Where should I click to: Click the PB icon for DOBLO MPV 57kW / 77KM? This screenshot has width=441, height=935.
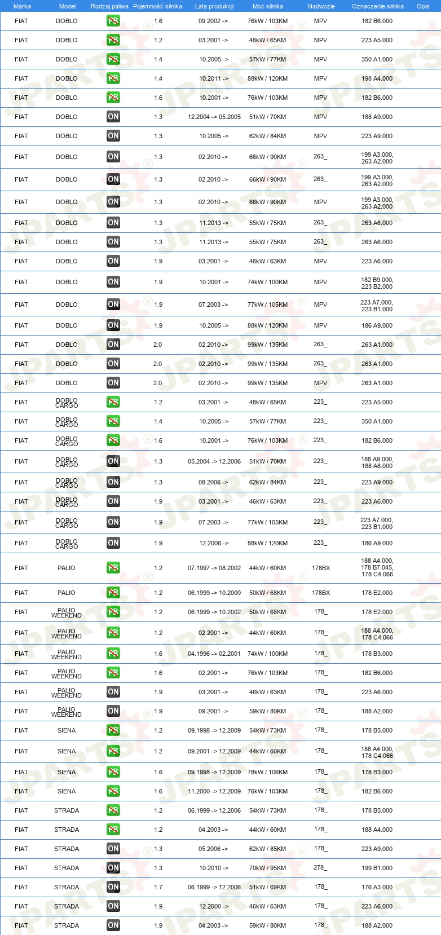[113, 59]
